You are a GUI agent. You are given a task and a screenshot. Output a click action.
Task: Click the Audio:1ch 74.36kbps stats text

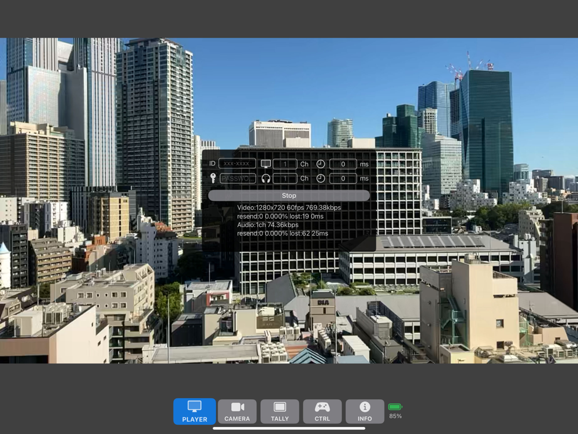pos(268,225)
